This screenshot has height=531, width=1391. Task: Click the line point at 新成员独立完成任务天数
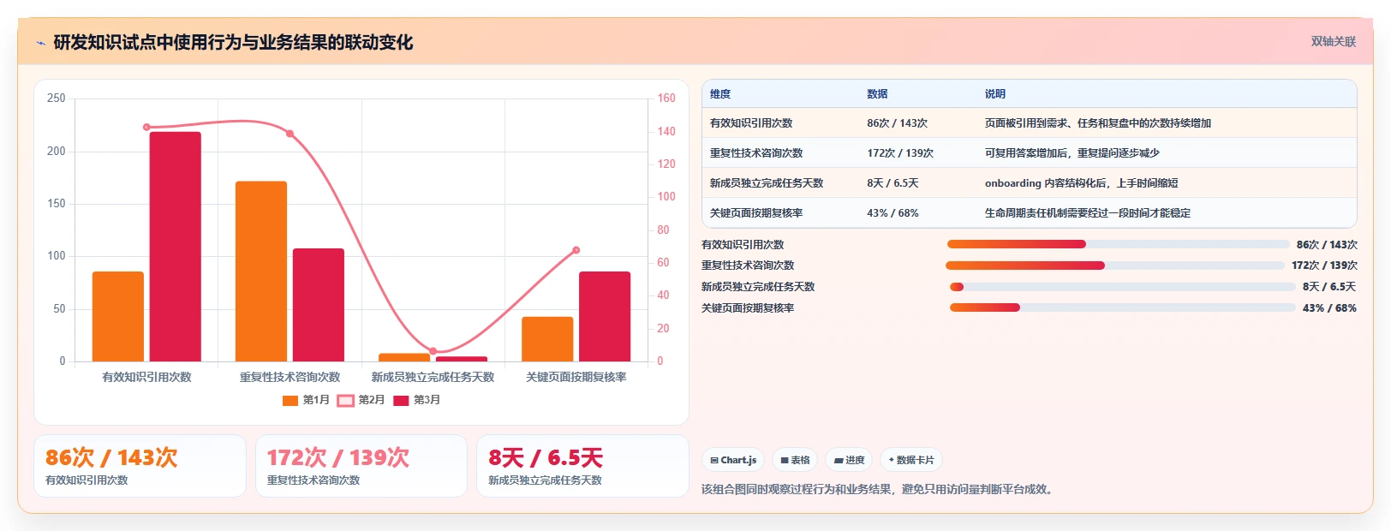point(433,351)
